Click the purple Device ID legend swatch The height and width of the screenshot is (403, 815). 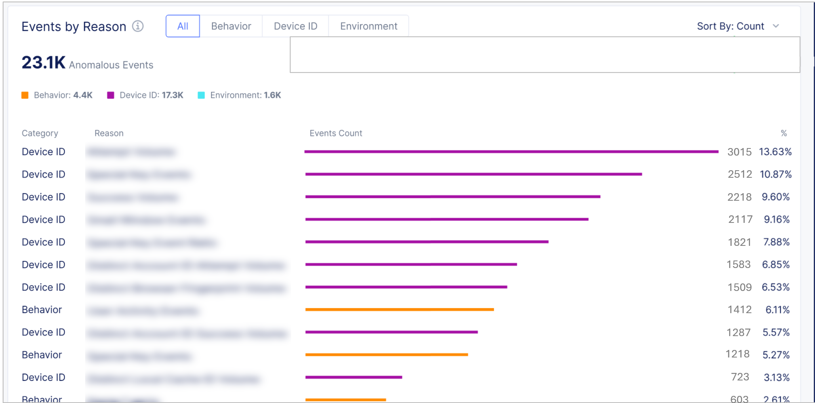pyautogui.click(x=111, y=95)
